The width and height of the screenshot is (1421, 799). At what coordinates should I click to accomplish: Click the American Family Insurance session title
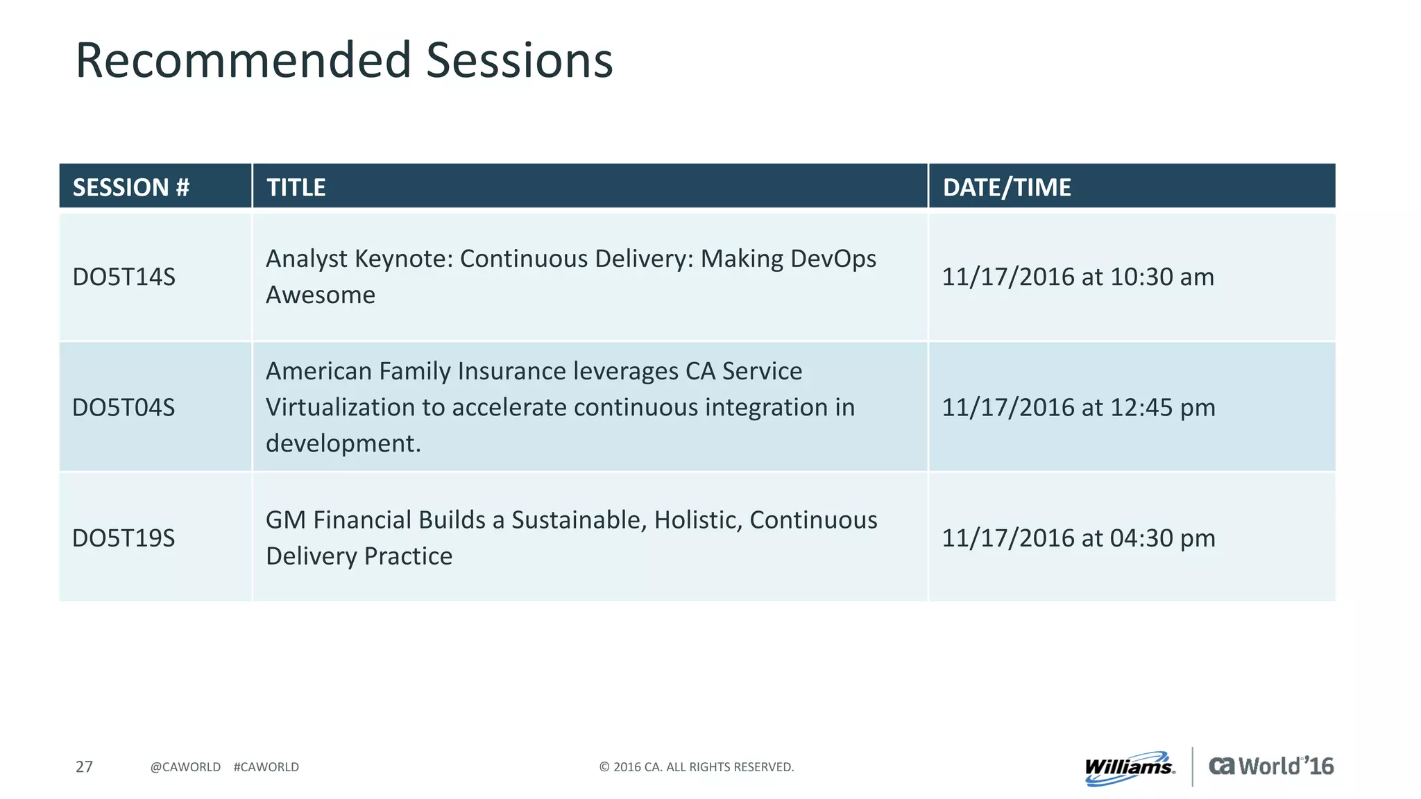pos(561,406)
